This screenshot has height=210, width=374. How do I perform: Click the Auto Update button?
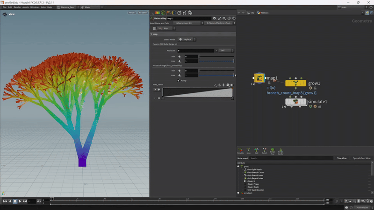[x=362, y=208]
